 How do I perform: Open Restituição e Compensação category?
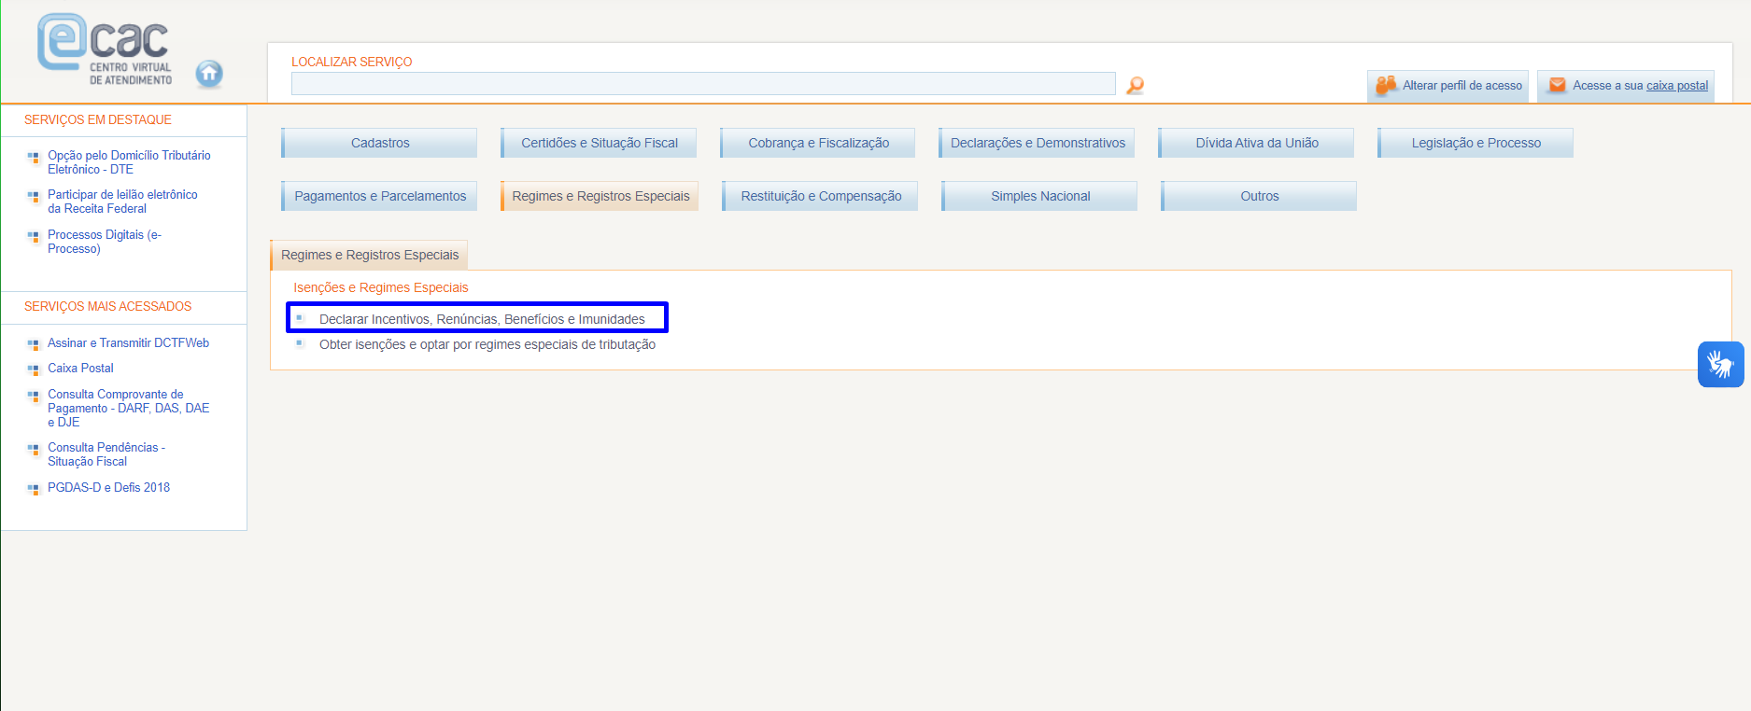[820, 196]
